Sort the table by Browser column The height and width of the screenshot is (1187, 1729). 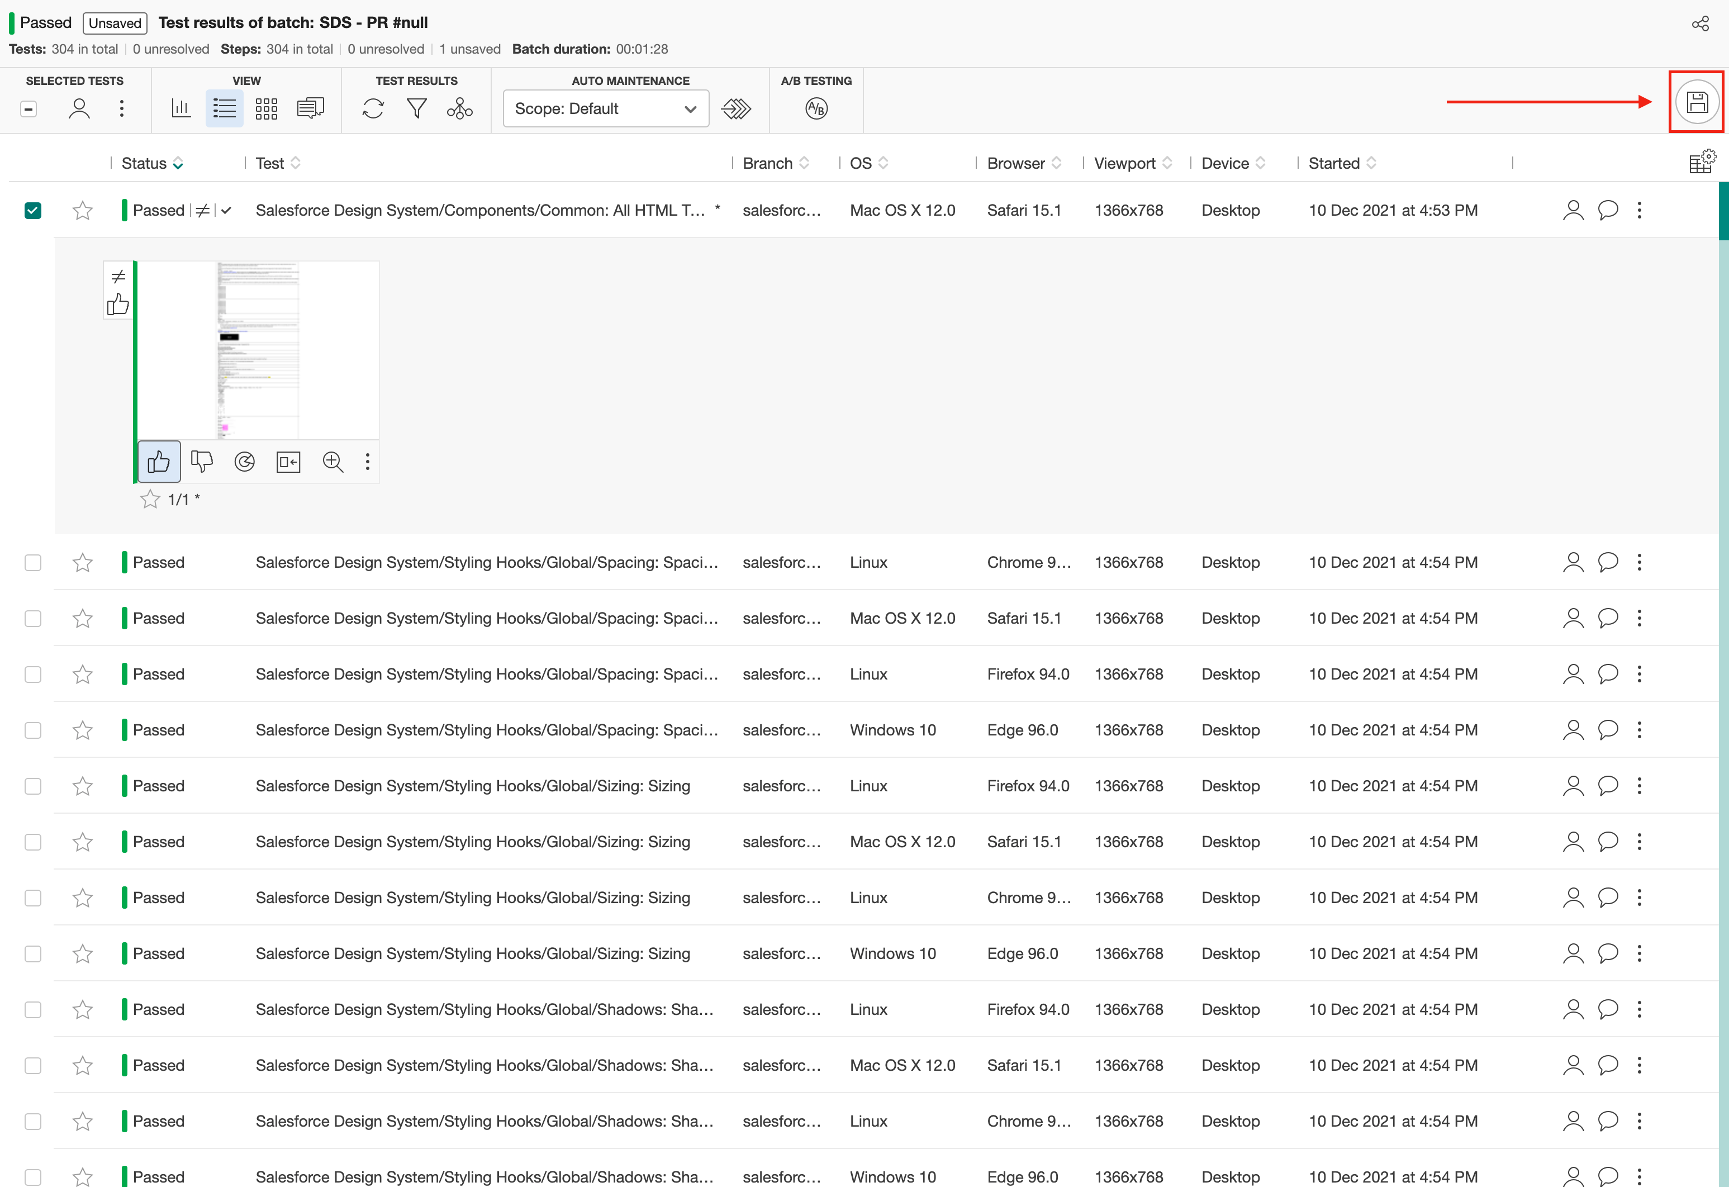(x=1056, y=163)
